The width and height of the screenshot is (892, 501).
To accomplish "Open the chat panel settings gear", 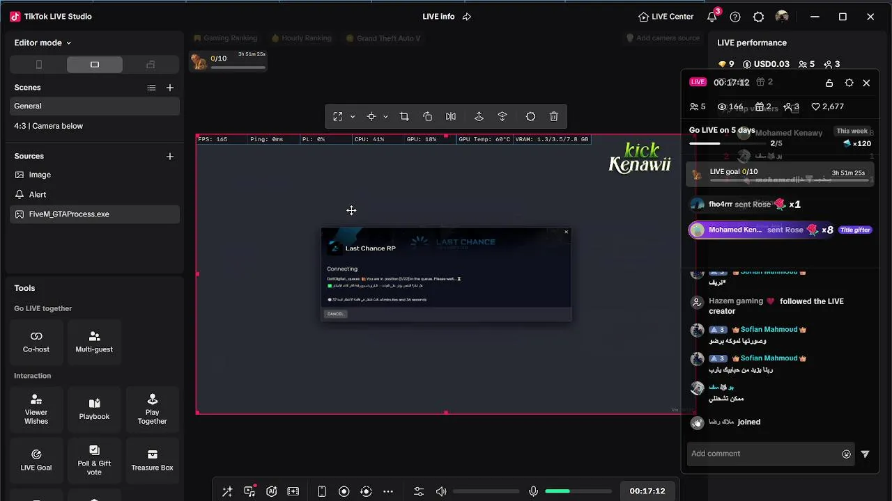I will pos(849,83).
